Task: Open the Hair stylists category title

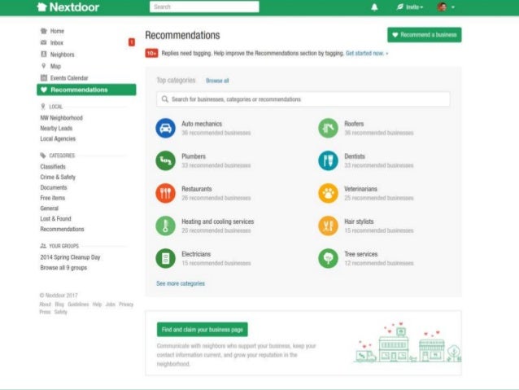Action: coord(359,221)
